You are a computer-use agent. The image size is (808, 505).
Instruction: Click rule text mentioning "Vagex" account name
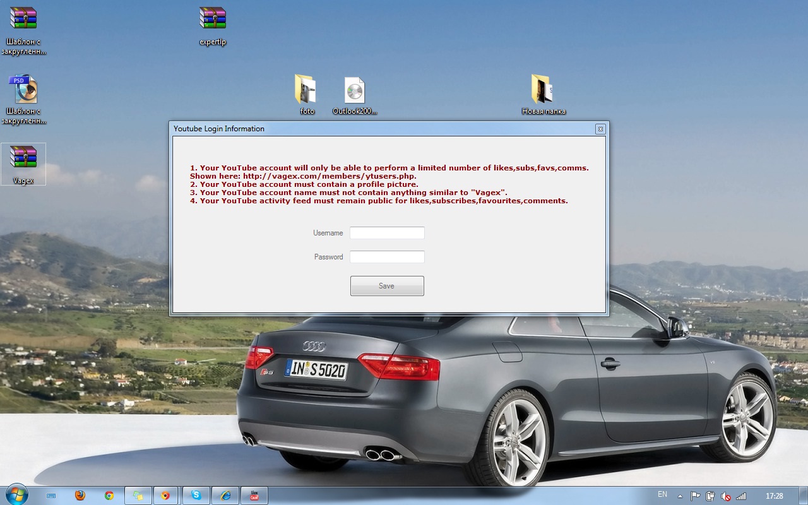click(x=348, y=193)
